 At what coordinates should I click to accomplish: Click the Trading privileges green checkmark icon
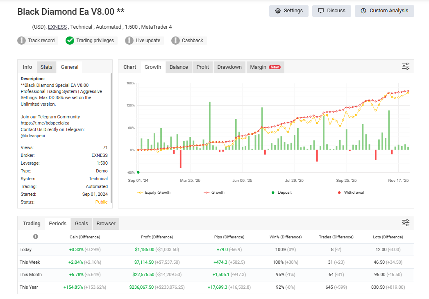coord(70,41)
